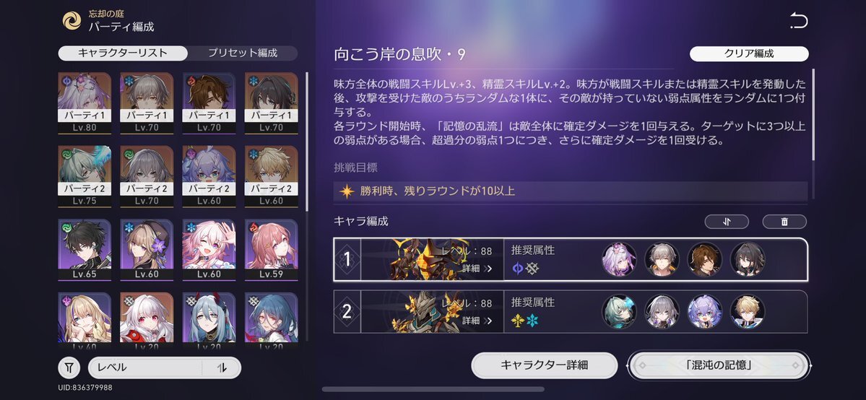Click the trash delete-team icon
This screenshot has height=400, width=866.
point(784,222)
